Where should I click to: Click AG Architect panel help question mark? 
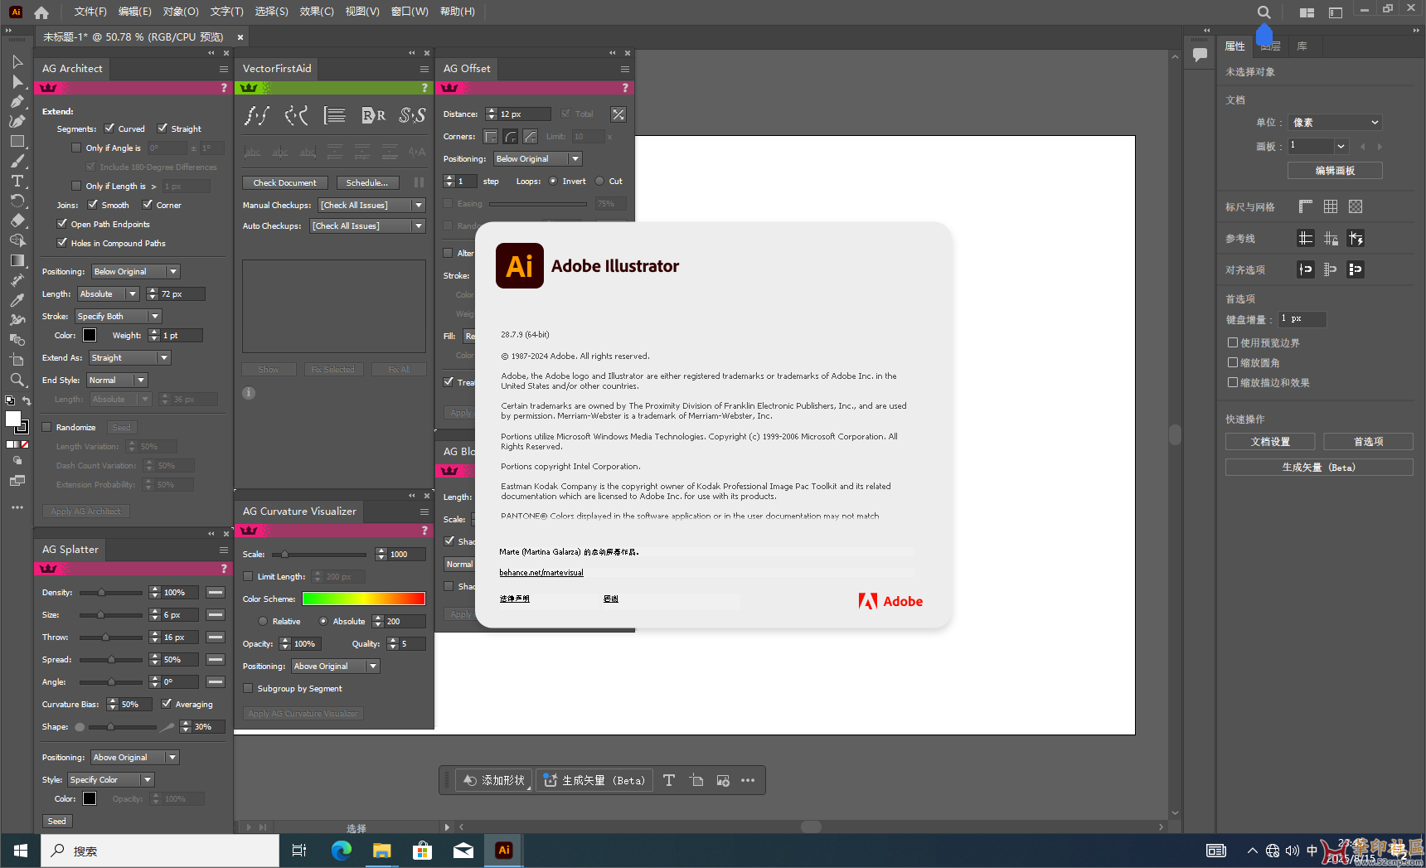click(x=224, y=88)
